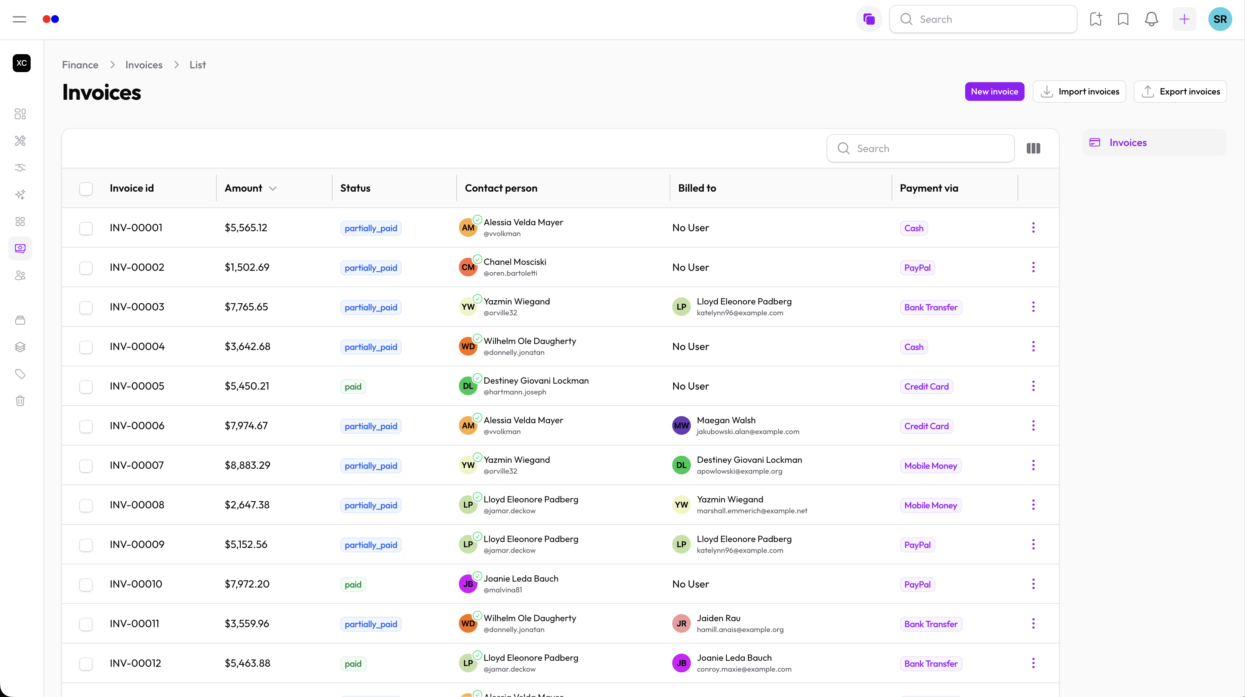Open the sparkles sidebar icon
The height and width of the screenshot is (697, 1245).
(20, 195)
